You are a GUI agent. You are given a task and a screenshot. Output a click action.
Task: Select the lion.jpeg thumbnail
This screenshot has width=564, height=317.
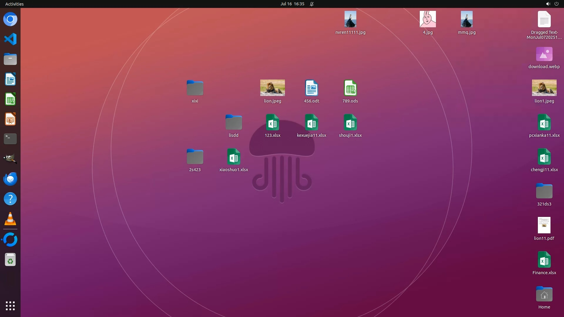(272, 88)
